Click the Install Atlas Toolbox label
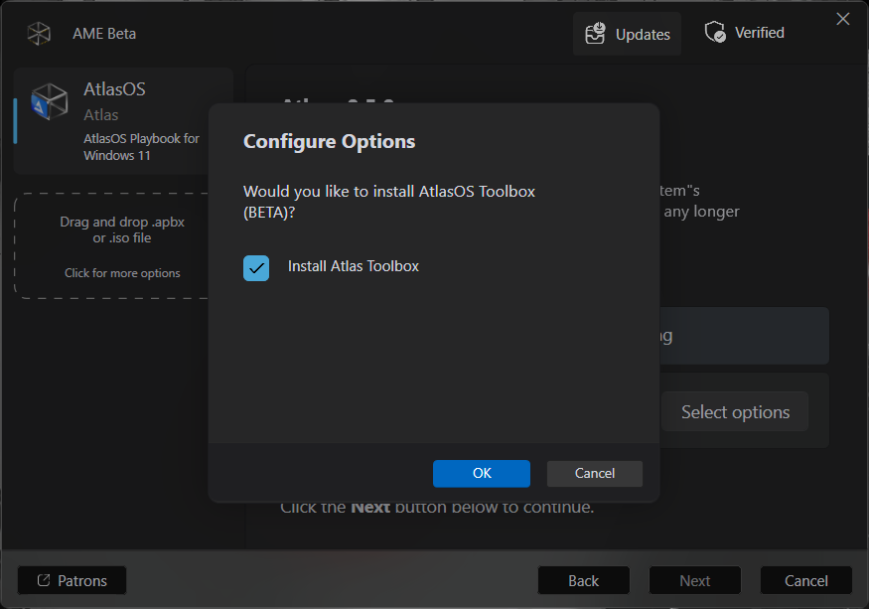Screen dimensions: 869x609 353,266
